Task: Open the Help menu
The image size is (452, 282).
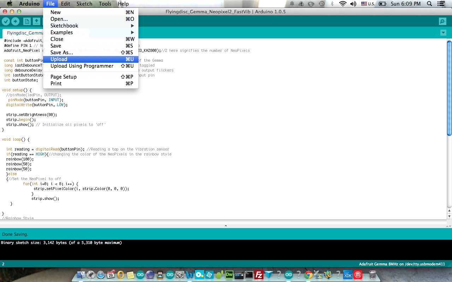Action: 123,4
